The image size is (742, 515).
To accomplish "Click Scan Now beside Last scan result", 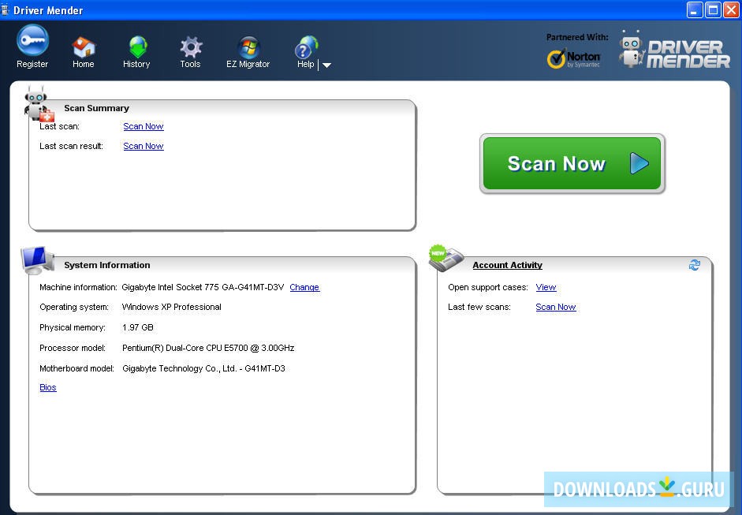I will point(143,146).
